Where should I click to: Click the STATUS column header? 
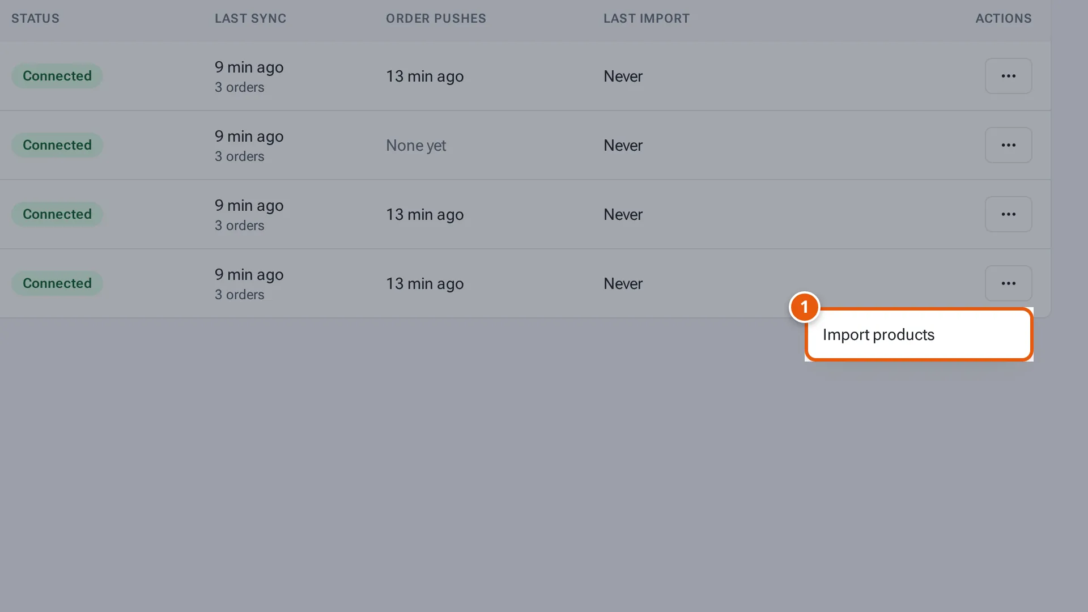(x=35, y=19)
